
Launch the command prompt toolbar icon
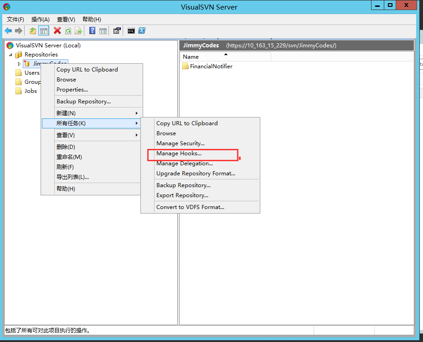[131, 31]
